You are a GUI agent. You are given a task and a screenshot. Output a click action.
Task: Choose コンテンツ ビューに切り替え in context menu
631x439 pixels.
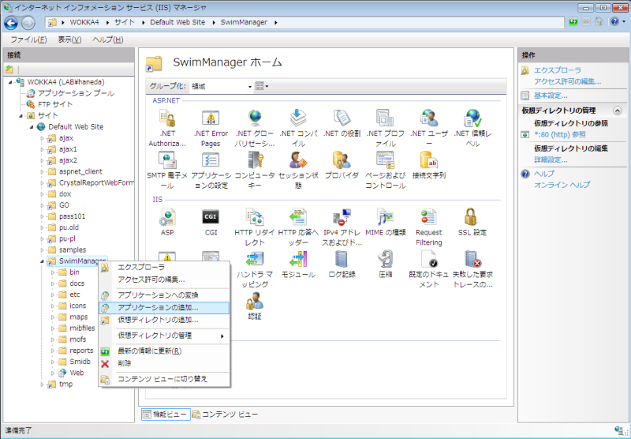[164, 379]
